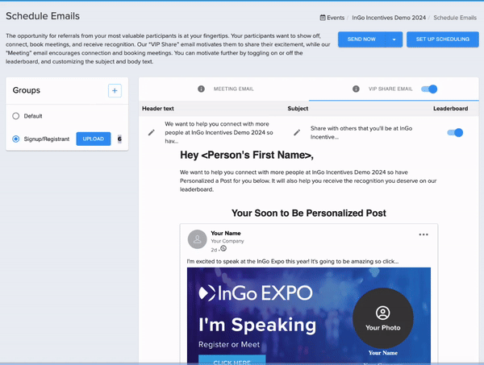This screenshot has height=365, width=484.
Task: Click the 'Your Soon to Be Personalized Post' heading
Action: pos(309,213)
